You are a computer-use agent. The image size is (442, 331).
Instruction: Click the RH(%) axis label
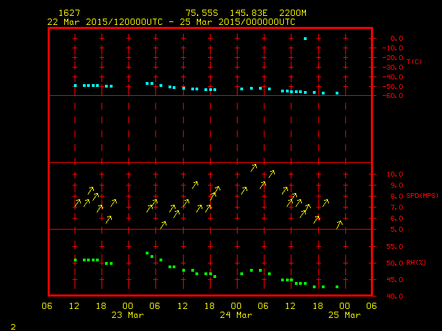pyautogui.click(x=414, y=263)
